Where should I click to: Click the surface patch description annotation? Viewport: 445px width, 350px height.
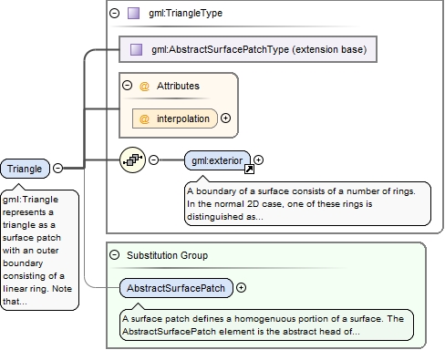(266, 325)
